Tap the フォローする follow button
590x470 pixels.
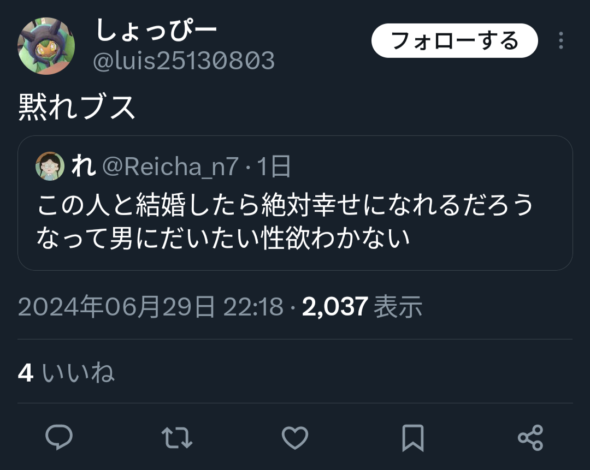(x=455, y=40)
